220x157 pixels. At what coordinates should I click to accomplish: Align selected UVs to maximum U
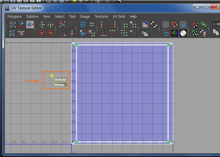tap(113, 25)
